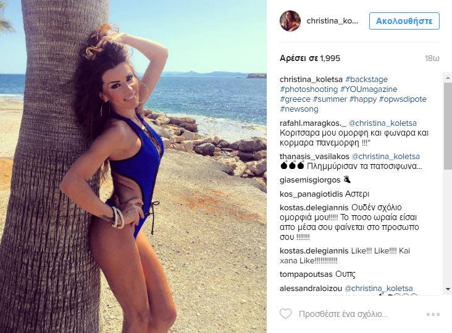This screenshot has height=333, width=452.
Task: Open the three-dot more options menu
Action: click(x=433, y=314)
